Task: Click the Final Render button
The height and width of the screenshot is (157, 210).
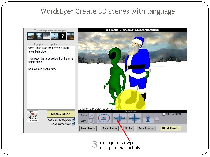Action: [171, 128]
